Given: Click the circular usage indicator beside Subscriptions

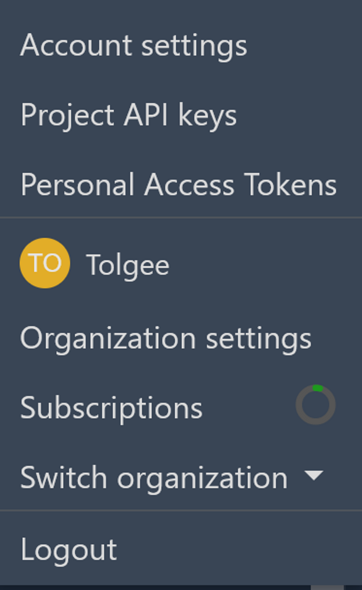Looking at the screenshot, I should (x=316, y=405).
